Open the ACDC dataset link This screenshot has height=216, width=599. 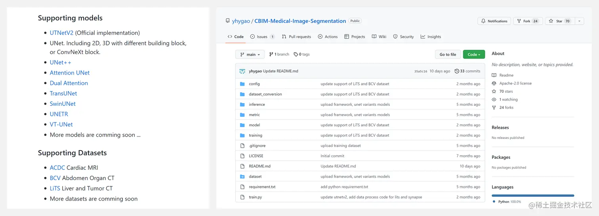57,167
